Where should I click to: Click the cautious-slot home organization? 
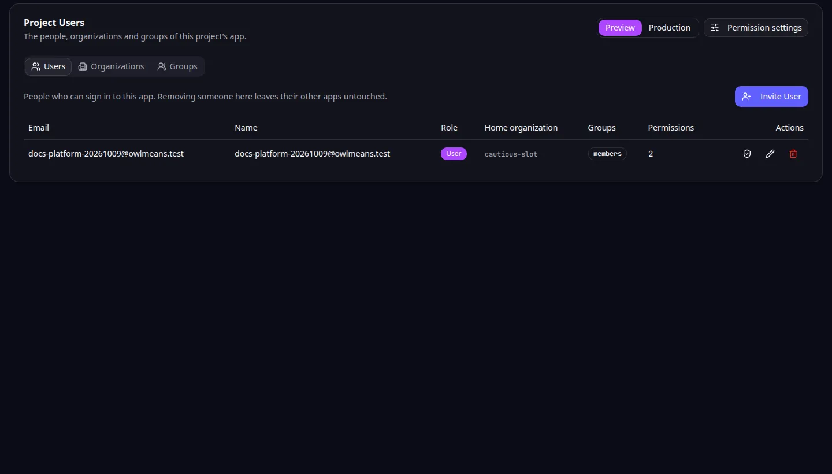pyautogui.click(x=511, y=154)
